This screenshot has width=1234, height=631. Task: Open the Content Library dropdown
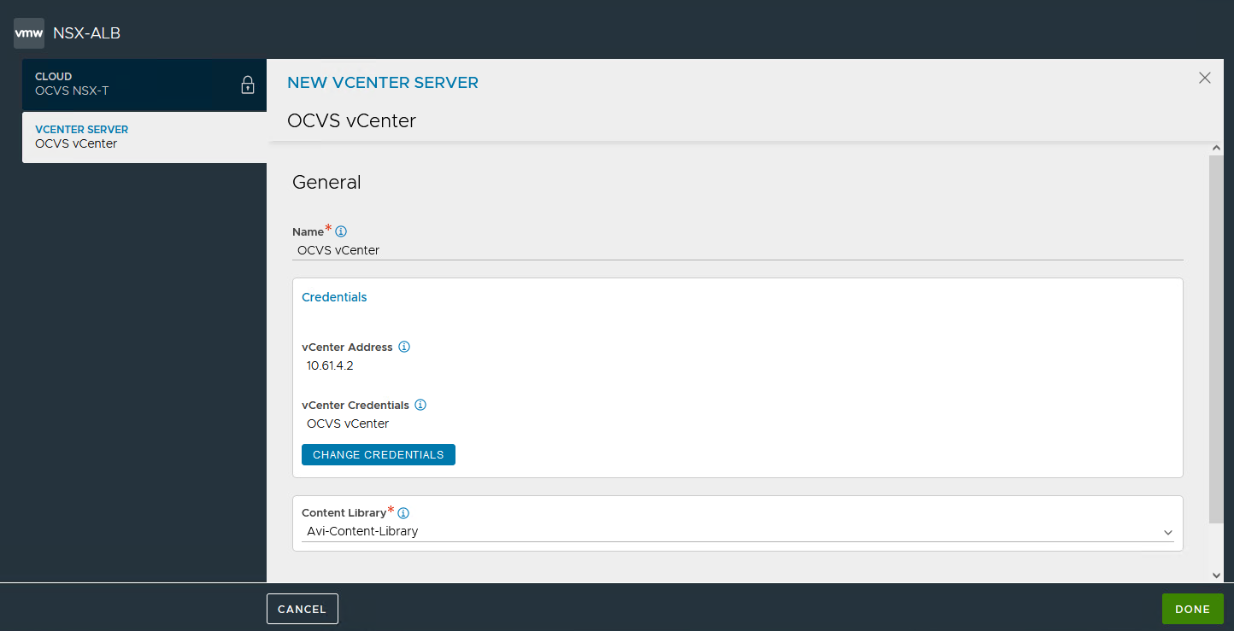point(737,532)
